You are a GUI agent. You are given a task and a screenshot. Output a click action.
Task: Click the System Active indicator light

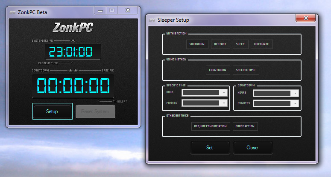coord(73,40)
